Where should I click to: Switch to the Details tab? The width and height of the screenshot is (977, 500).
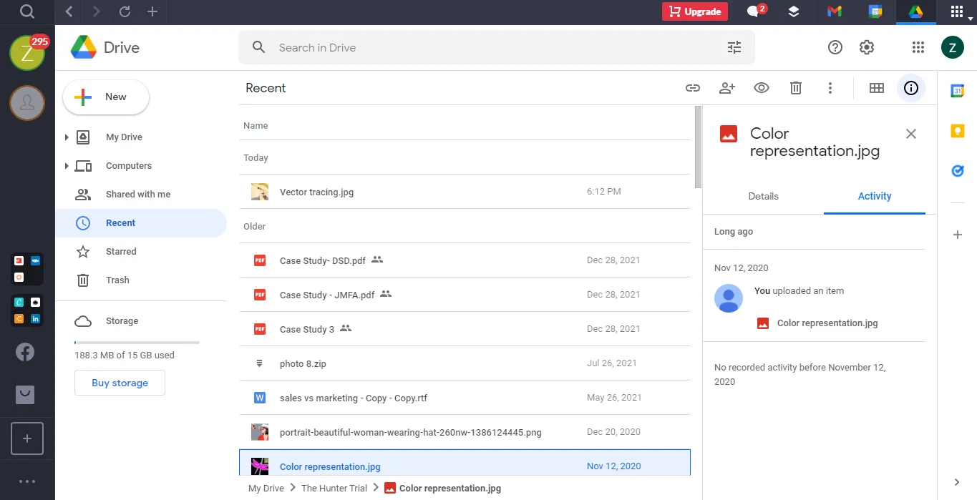[763, 196]
